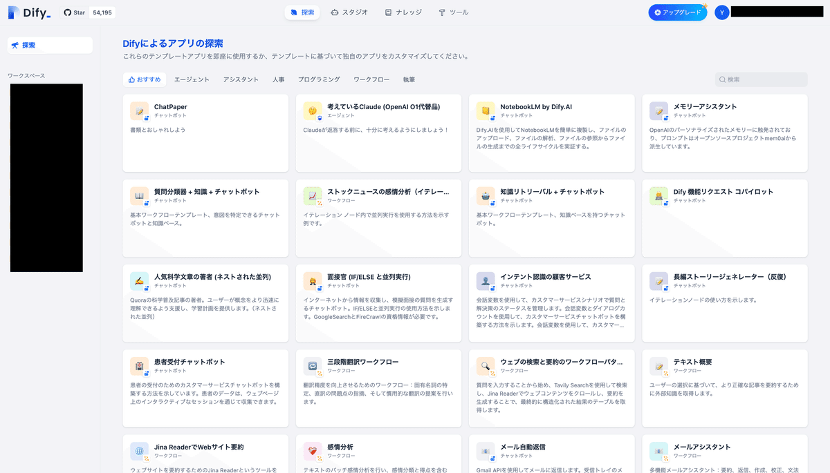
Task: Select the スタジオ icon in the navigation
Action: [335, 12]
